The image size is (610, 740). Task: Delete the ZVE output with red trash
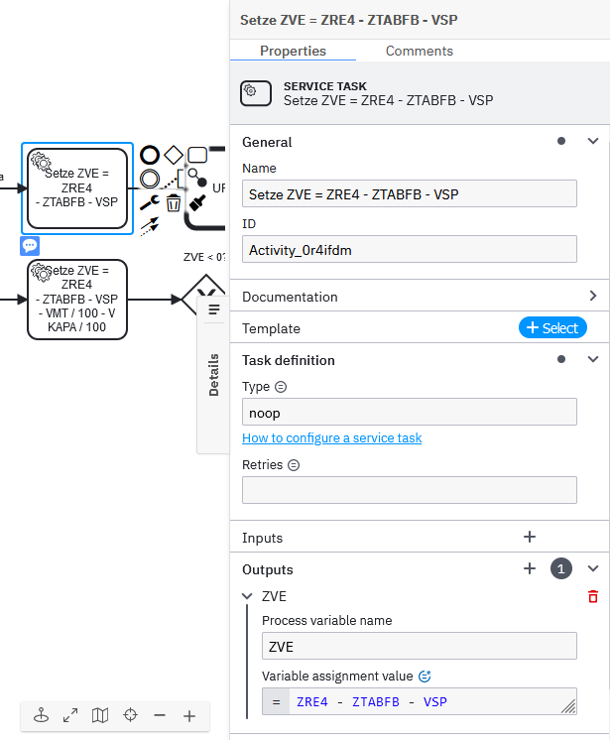pyautogui.click(x=593, y=596)
